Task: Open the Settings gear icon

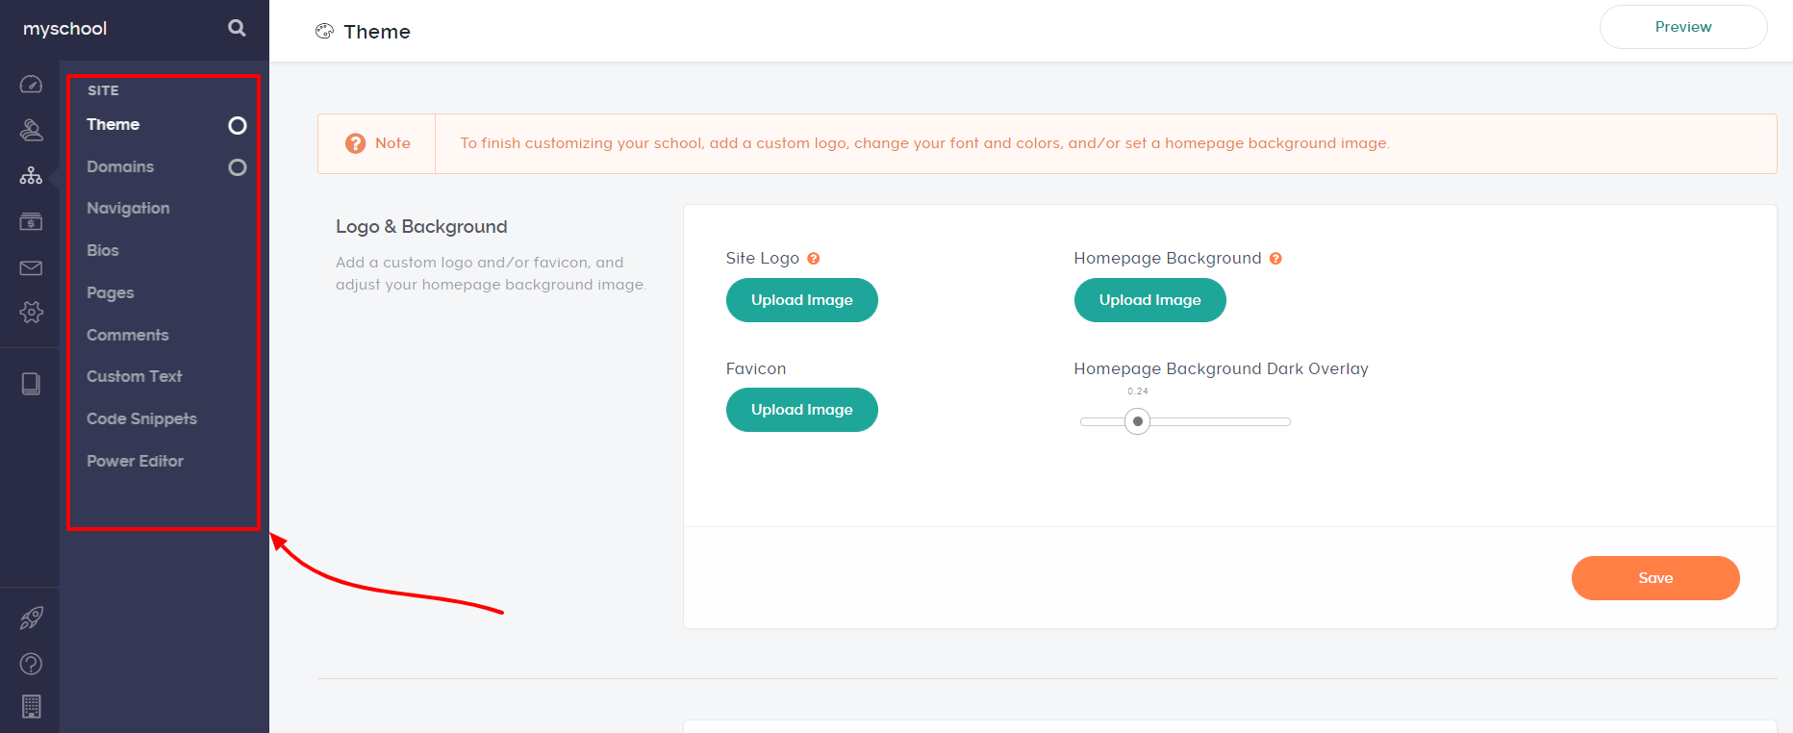Action: tap(31, 312)
